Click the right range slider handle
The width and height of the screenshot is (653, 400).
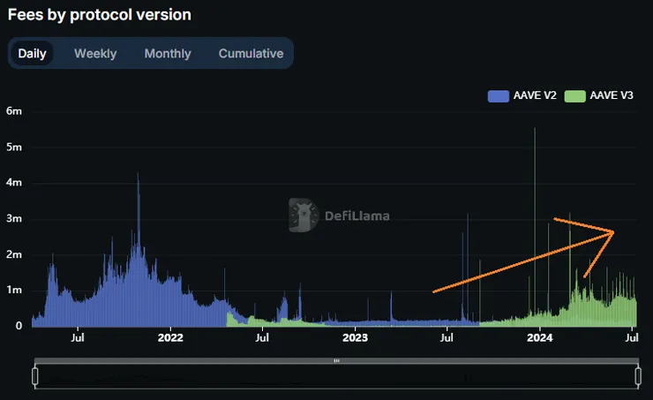tap(638, 376)
